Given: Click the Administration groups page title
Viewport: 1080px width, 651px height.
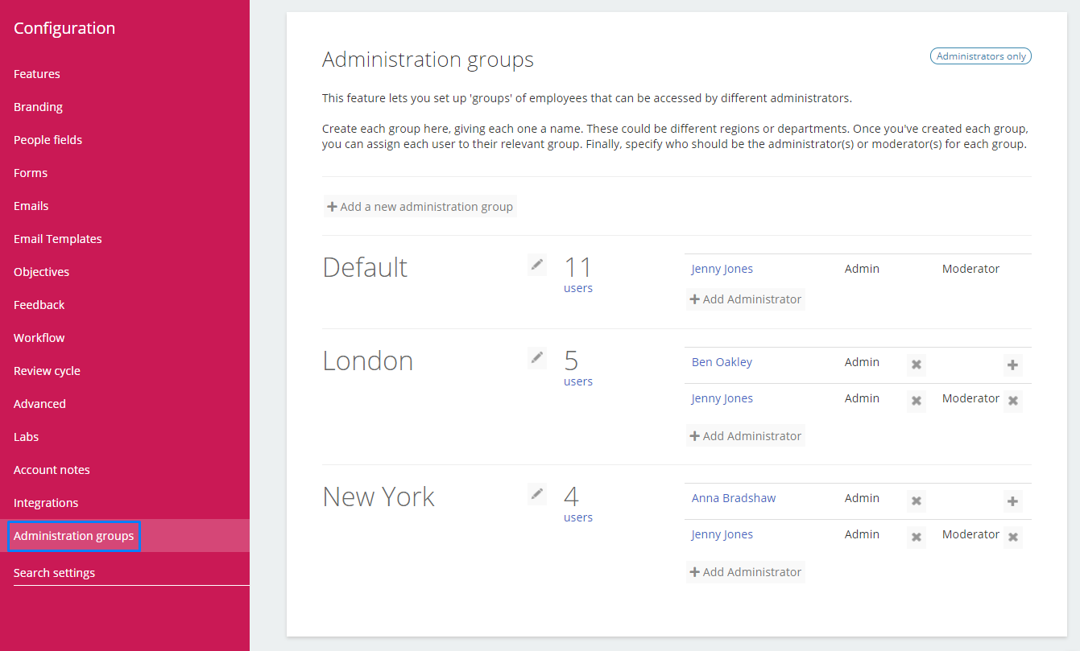Looking at the screenshot, I should pyautogui.click(x=428, y=60).
